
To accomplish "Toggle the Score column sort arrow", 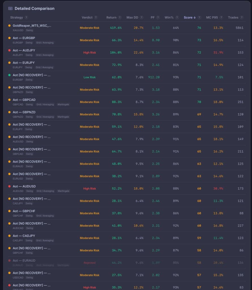I will point(195,18).
